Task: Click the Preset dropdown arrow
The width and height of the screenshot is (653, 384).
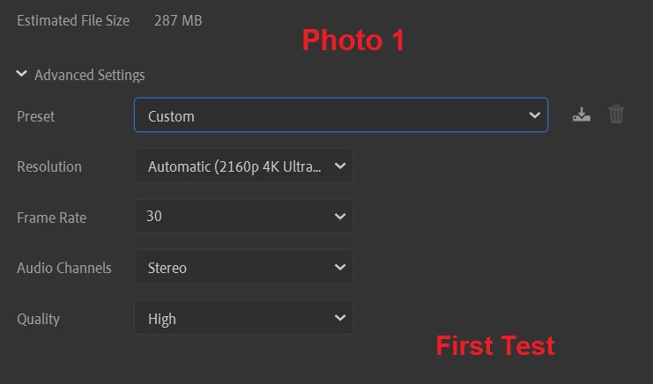Action: 535,114
